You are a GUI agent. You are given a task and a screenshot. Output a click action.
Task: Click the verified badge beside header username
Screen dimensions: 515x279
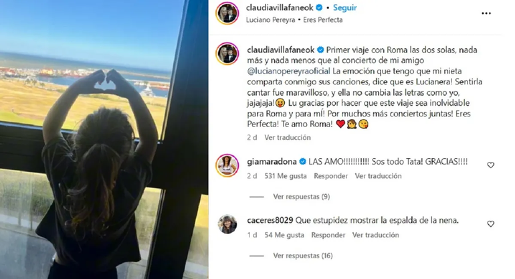point(319,7)
